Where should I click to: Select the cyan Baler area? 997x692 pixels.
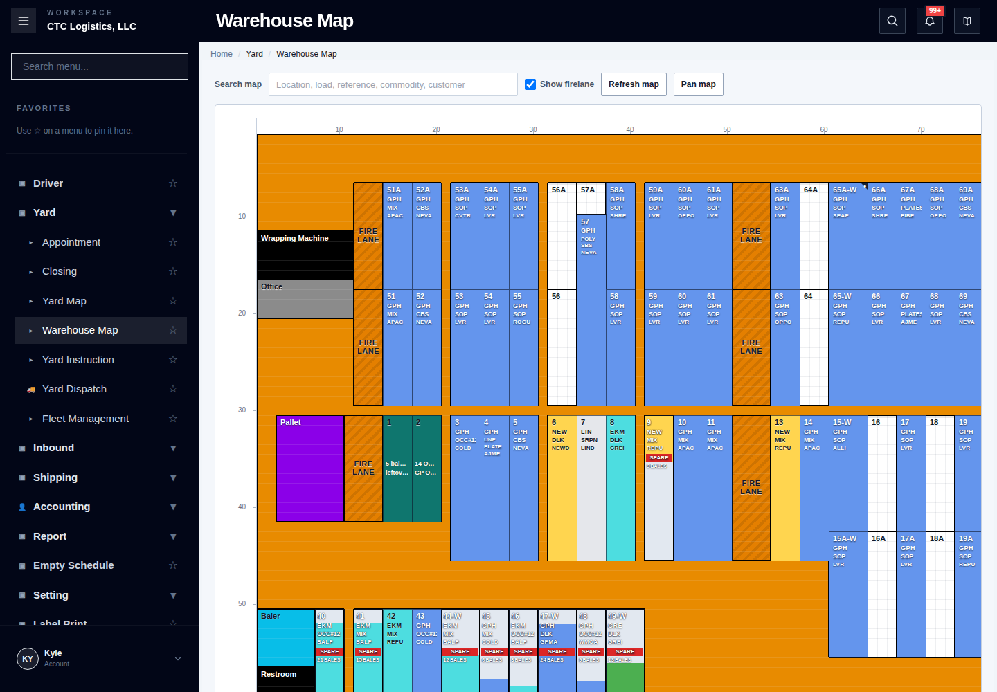[286, 637]
